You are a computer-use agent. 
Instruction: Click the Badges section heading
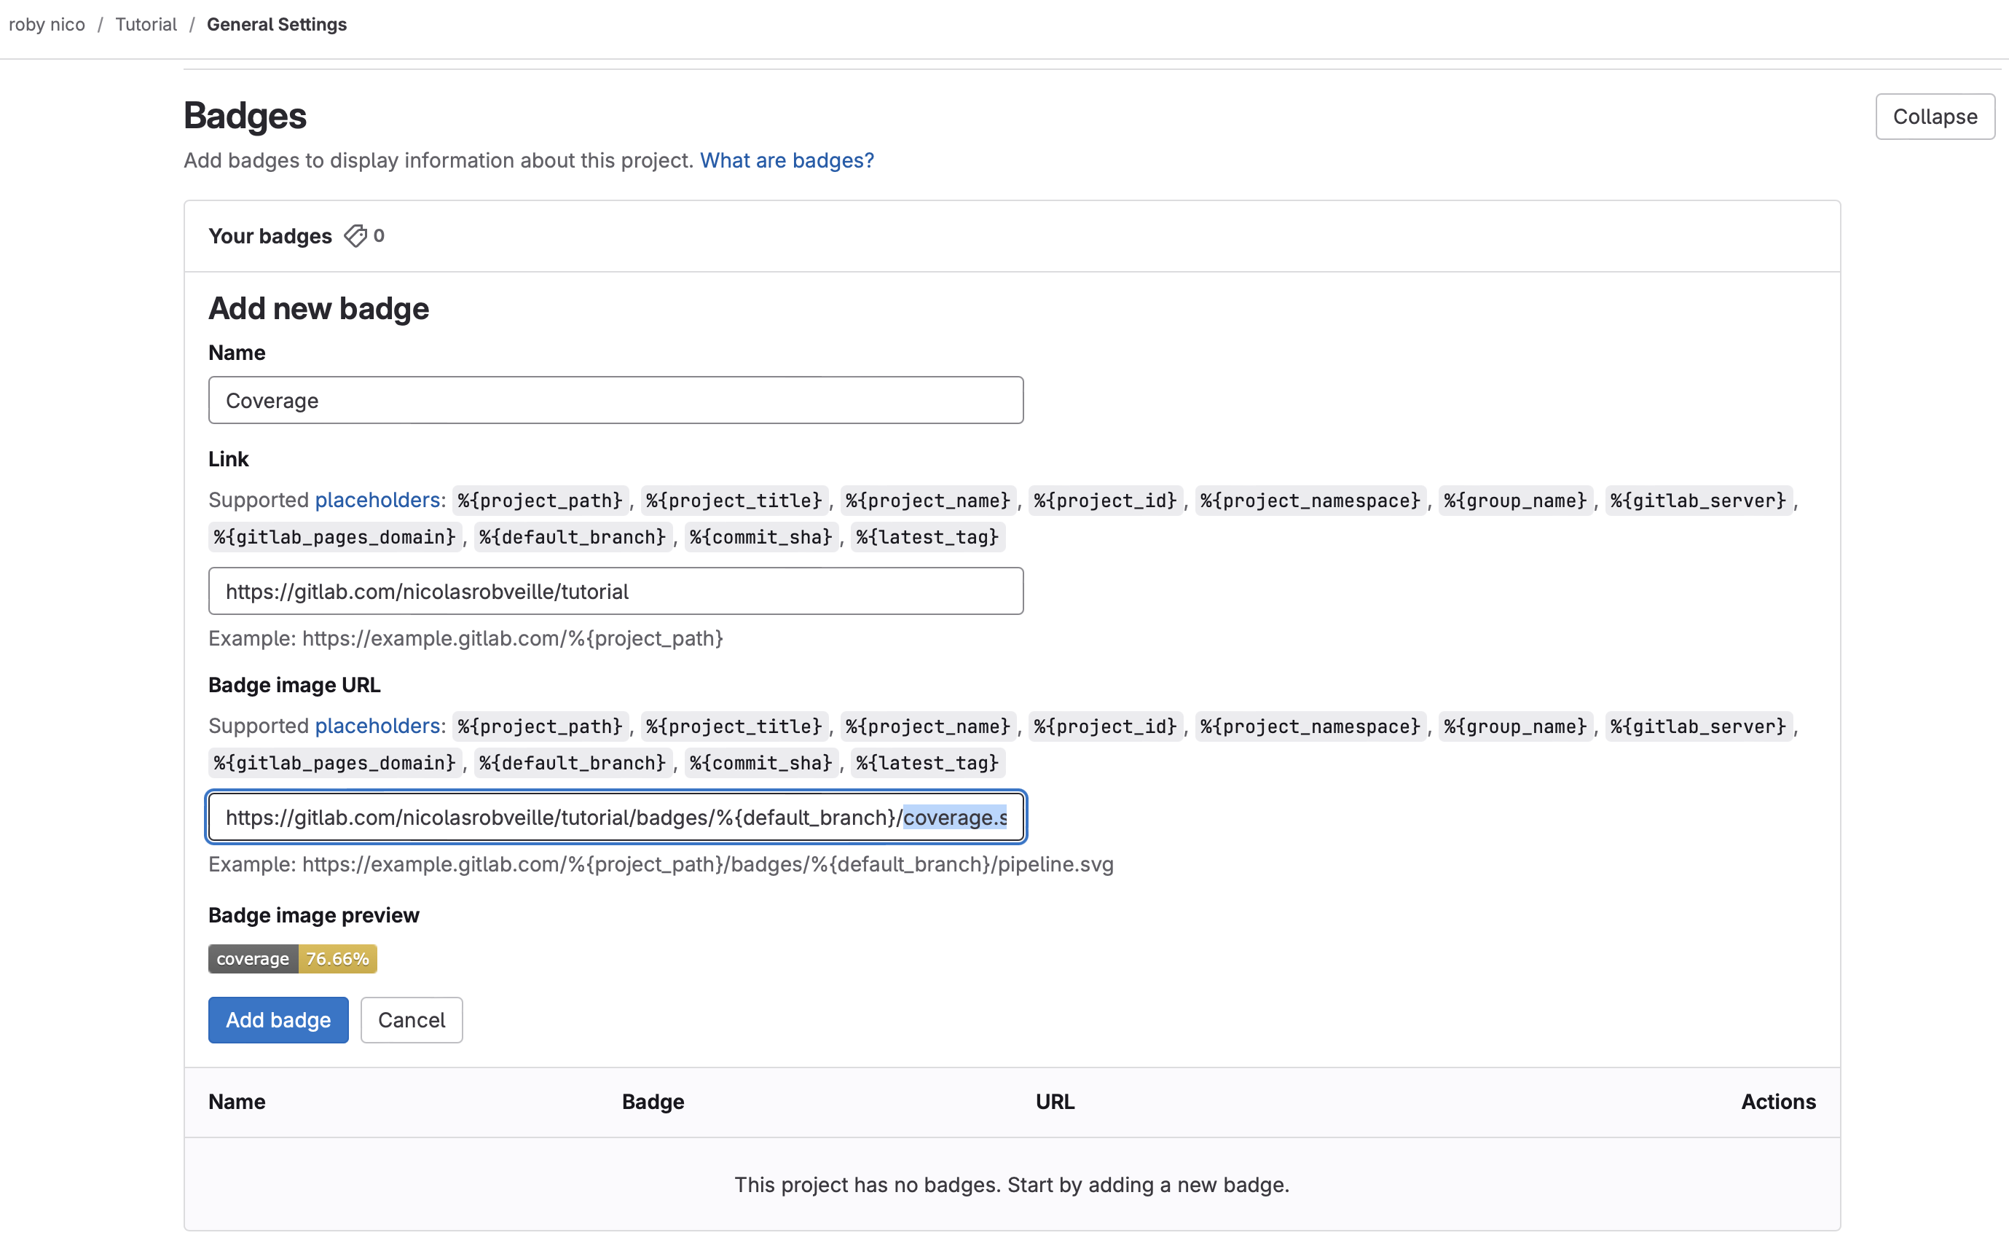pyautogui.click(x=245, y=115)
